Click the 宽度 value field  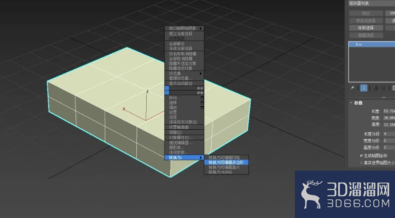(388, 118)
